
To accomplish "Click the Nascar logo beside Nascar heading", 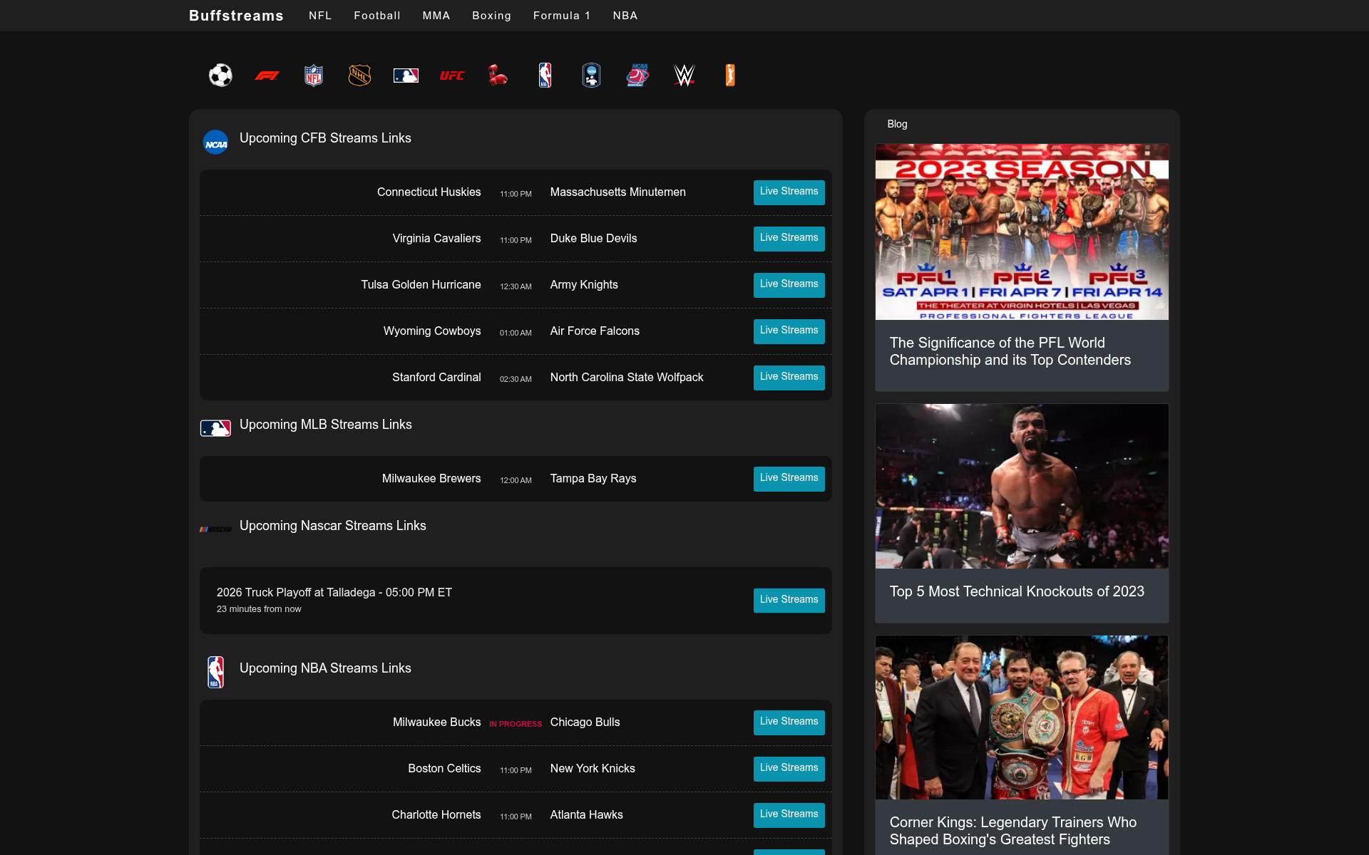I will [215, 529].
